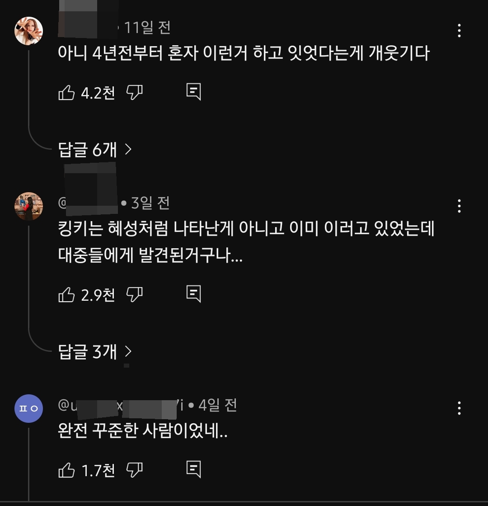Open options menu for the 11일 전 comment
The image size is (488, 506).
(459, 31)
